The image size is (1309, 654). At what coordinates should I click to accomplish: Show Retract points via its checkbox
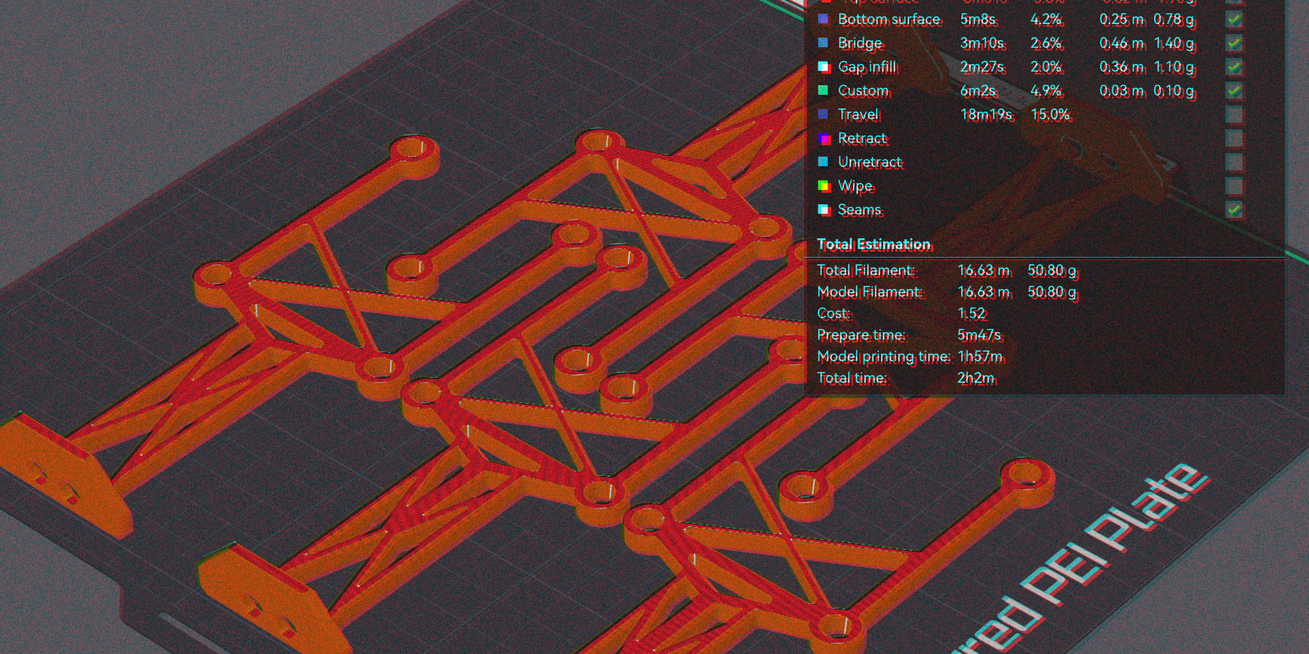[x=1233, y=138]
